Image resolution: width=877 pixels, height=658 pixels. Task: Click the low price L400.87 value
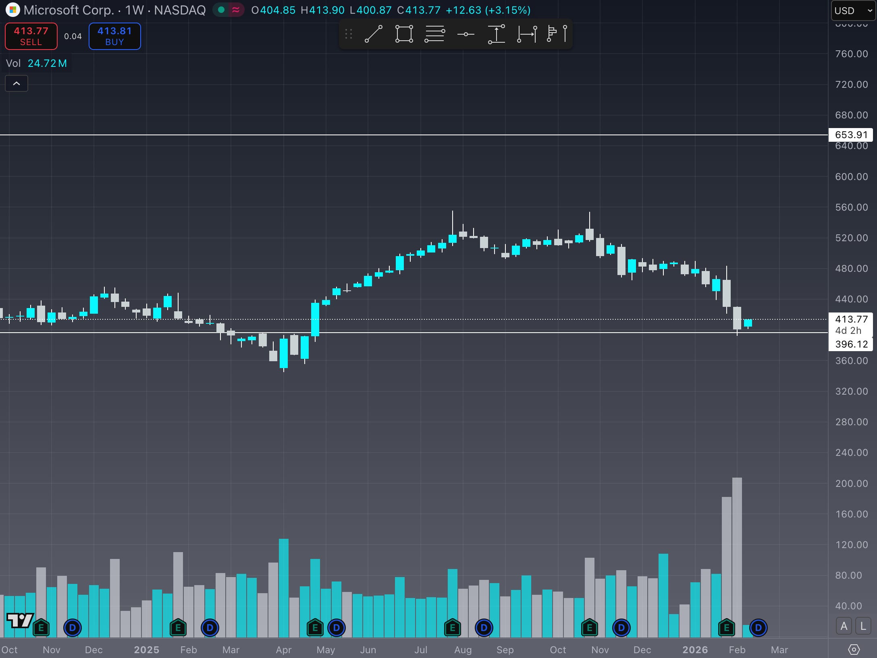tap(371, 10)
